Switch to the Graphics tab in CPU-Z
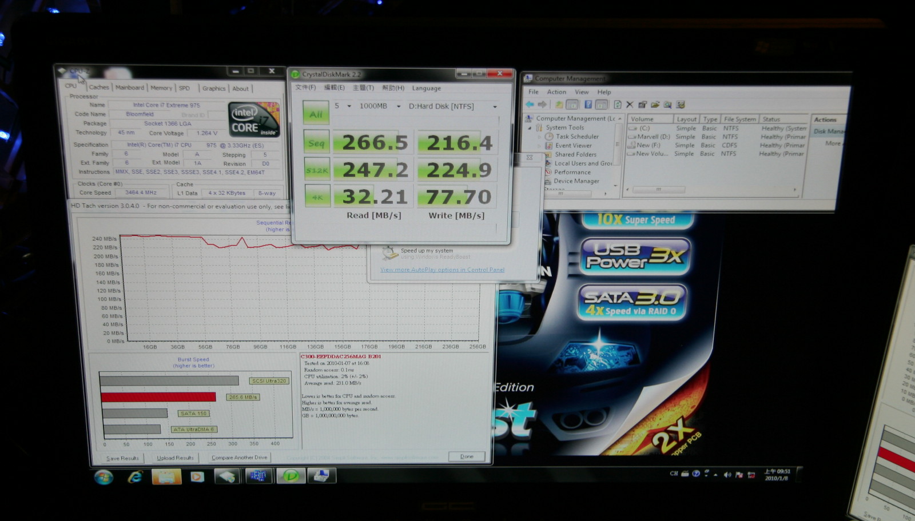 (213, 89)
